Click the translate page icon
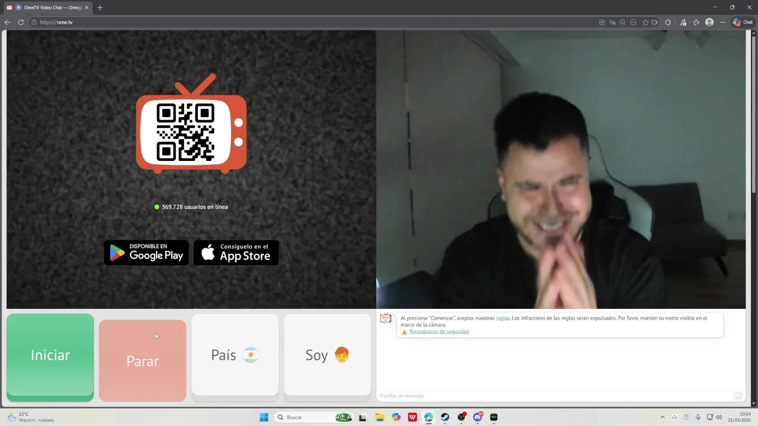This screenshot has width=758, height=426. click(612, 22)
